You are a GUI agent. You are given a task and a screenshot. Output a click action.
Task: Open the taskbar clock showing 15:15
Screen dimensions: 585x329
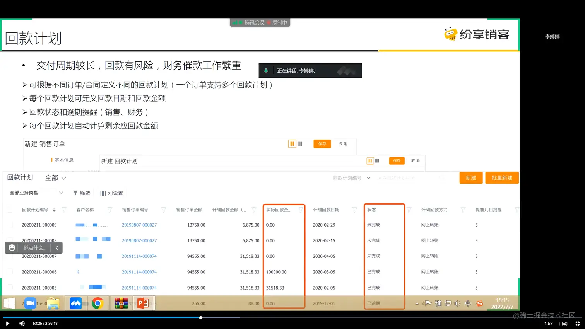(x=502, y=303)
